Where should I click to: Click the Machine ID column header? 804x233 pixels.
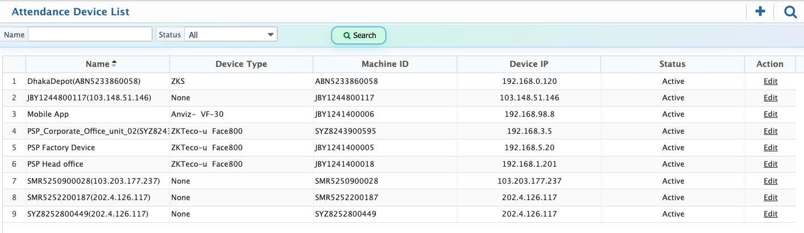(385, 64)
